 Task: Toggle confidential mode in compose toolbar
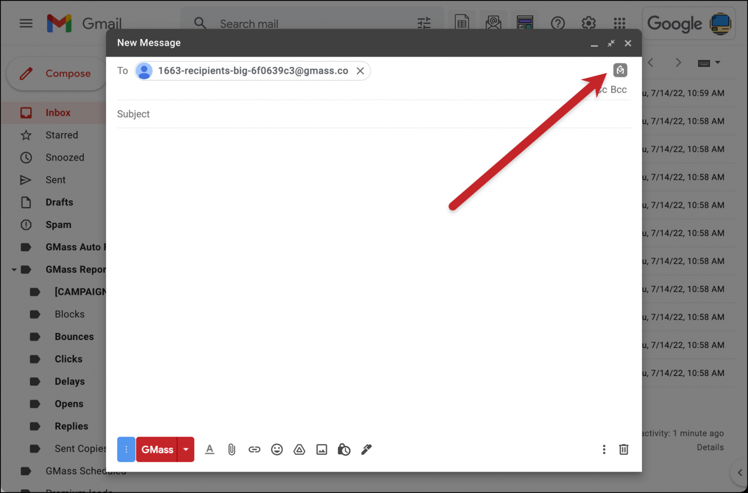[344, 449]
